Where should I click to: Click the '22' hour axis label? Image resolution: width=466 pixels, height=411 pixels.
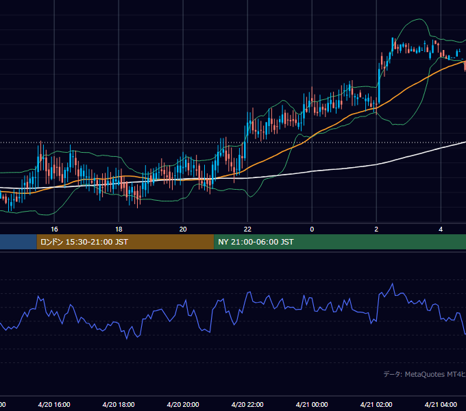247,229
